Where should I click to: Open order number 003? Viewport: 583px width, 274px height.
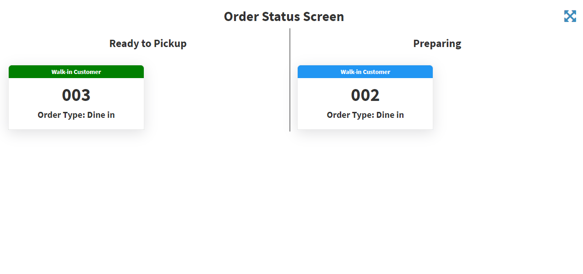click(76, 95)
